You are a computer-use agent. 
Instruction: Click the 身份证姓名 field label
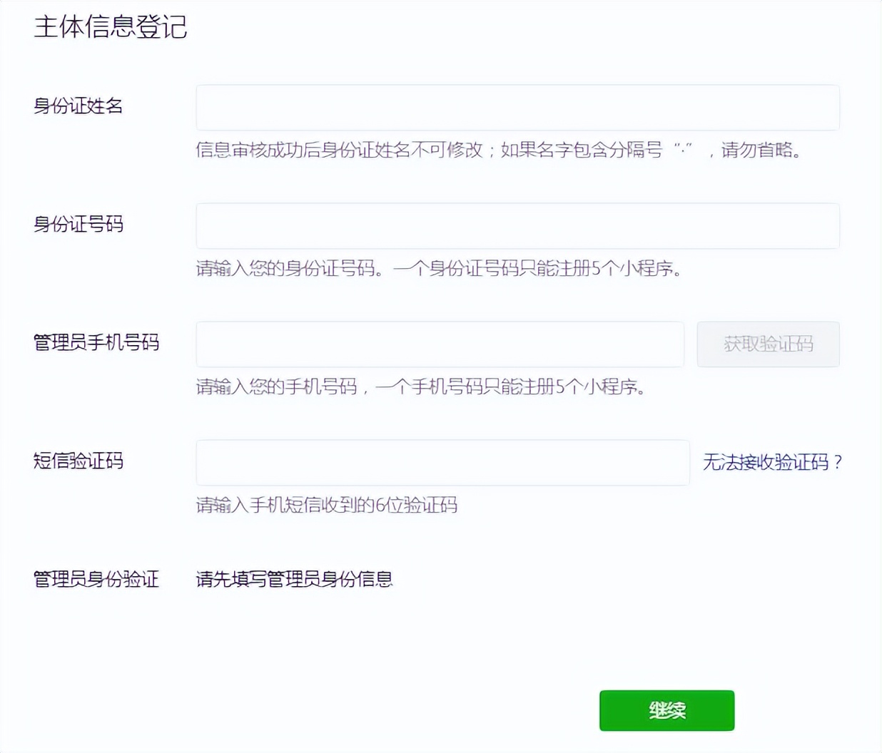(x=78, y=107)
